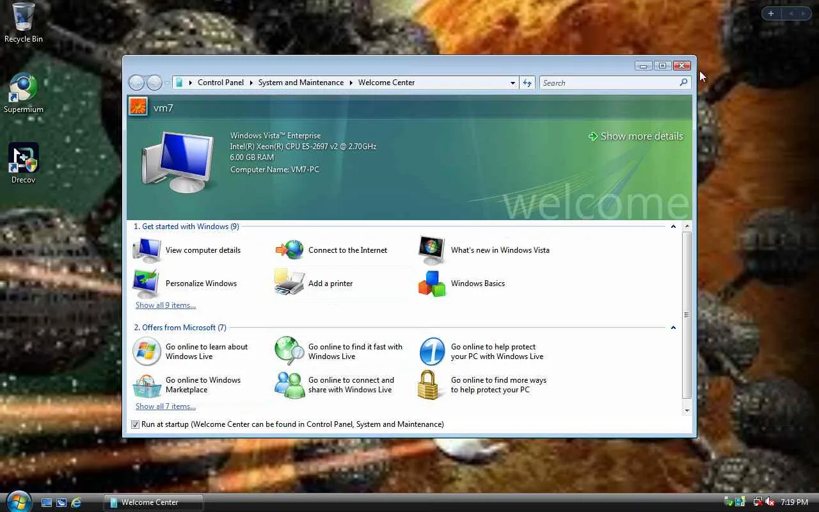Open the Windows Start menu orb
Screen dimensions: 819x512
click(x=18, y=501)
